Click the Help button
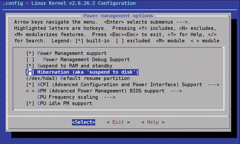240x144 pixels. (153, 122)
